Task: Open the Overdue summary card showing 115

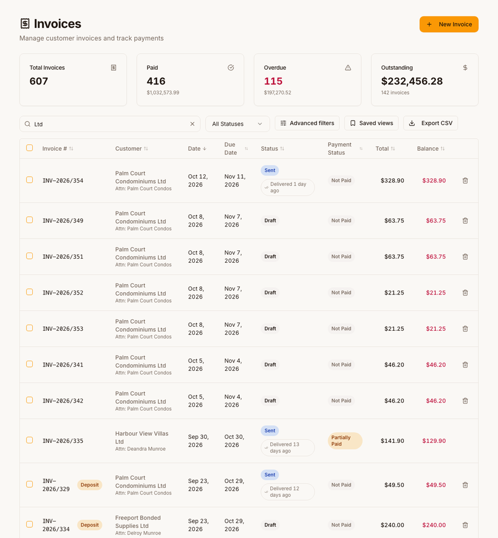Action: tap(308, 80)
